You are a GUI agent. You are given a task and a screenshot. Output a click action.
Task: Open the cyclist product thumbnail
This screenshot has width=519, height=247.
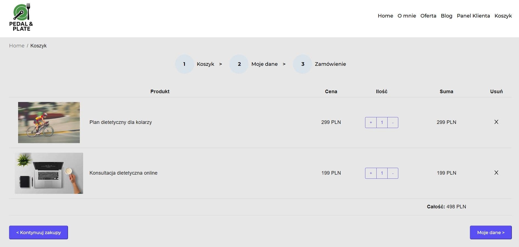click(x=49, y=123)
